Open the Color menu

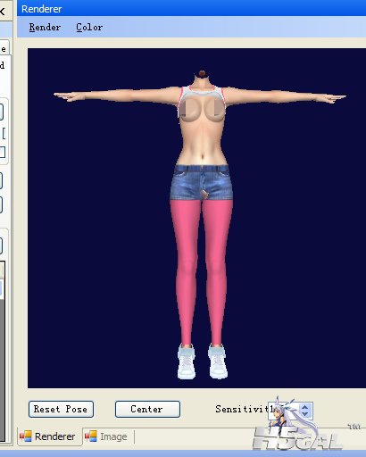click(89, 28)
